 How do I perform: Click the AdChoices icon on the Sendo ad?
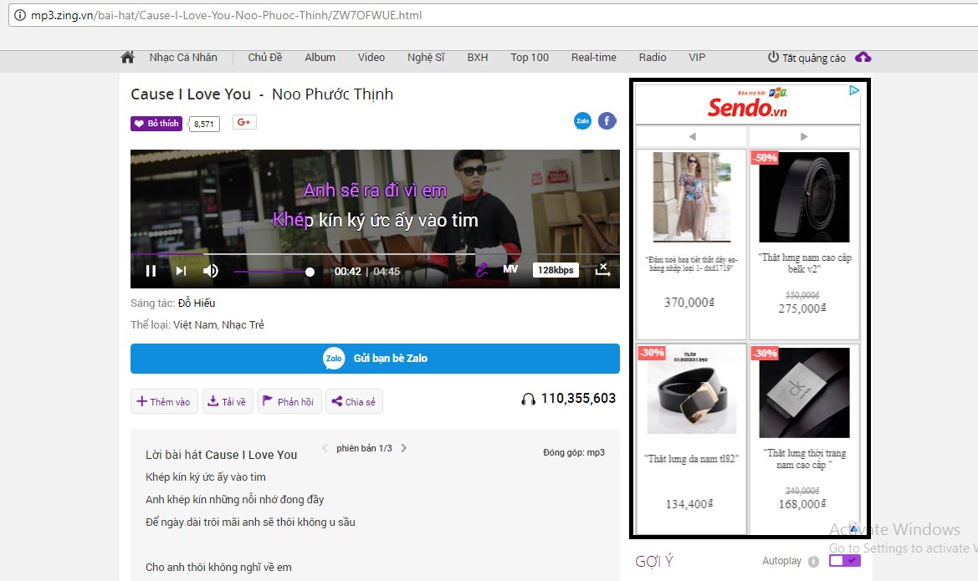coord(854,90)
